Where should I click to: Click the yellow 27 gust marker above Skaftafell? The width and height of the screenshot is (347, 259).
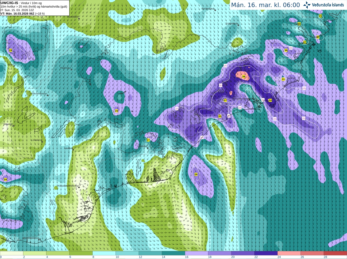[148, 140]
